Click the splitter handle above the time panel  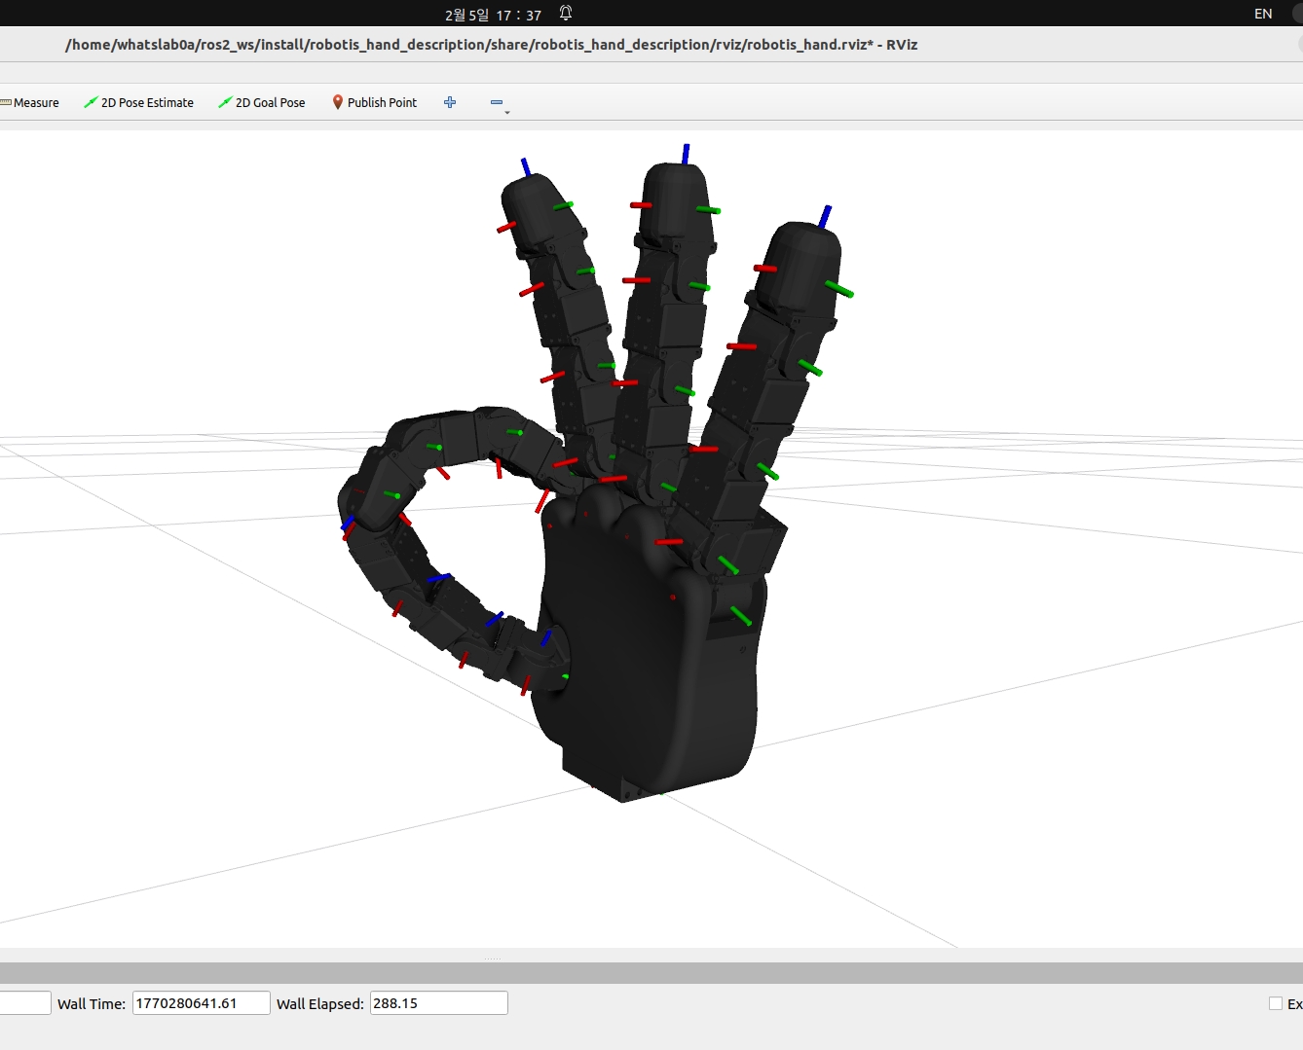492,959
